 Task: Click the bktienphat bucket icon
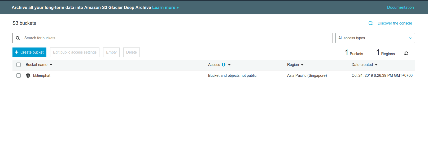tap(28, 75)
